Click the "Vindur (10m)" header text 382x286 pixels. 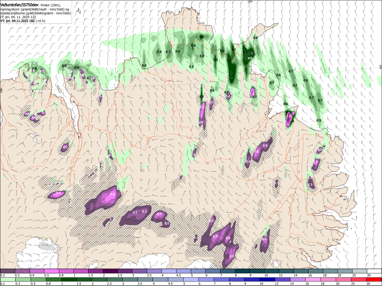(50, 5)
